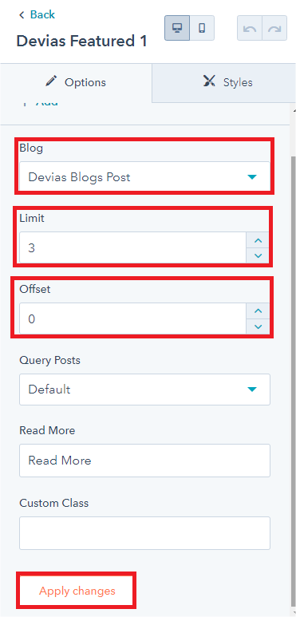
Task: Click the Apply changes button
Action: [77, 591]
